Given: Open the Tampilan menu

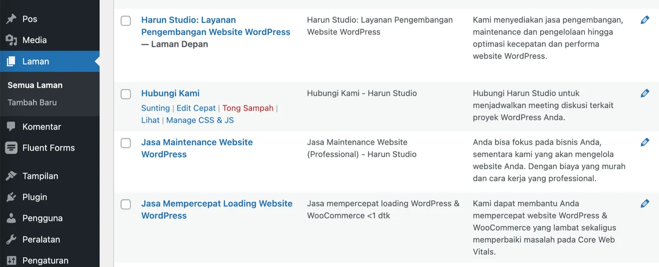Looking at the screenshot, I should pyautogui.click(x=50, y=176).
